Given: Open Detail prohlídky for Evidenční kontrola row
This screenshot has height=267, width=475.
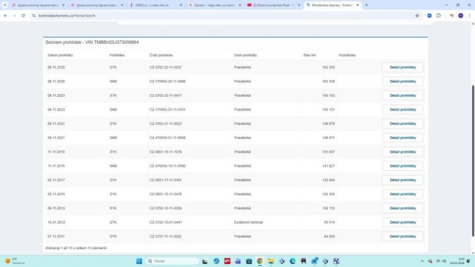Looking at the screenshot, I should click(x=403, y=222).
